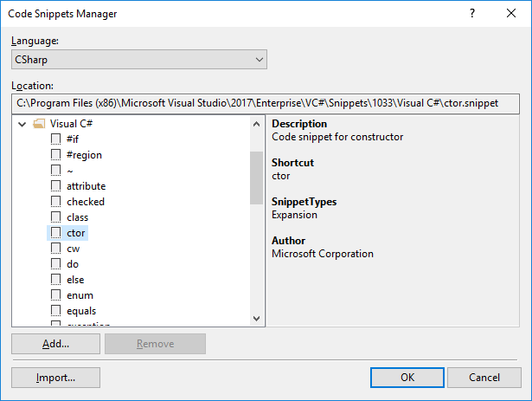Click the enum snippet file icon

(x=56, y=295)
